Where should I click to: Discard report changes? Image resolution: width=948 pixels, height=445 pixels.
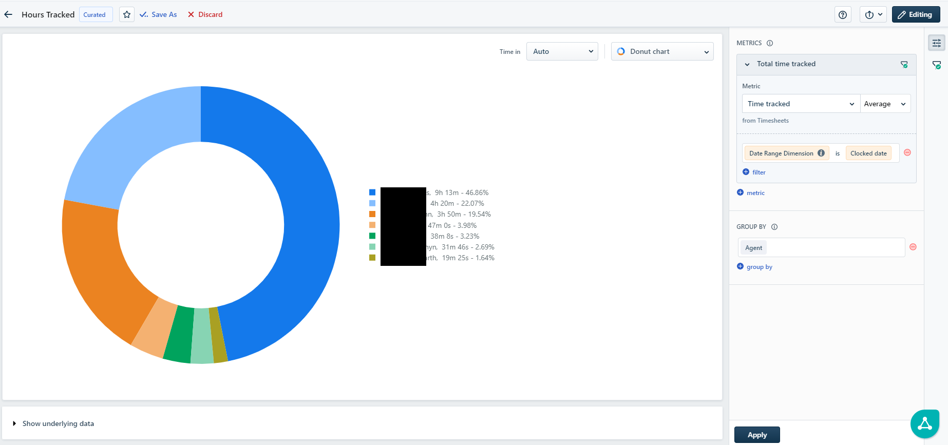[x=205, y=14]
